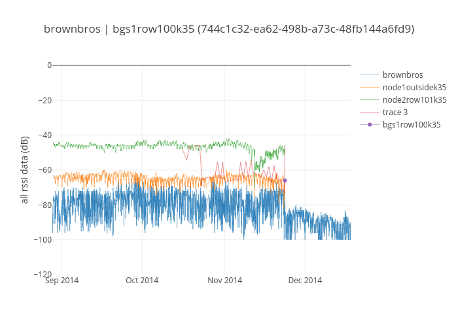Click the green node2row101k35 legend line

click(x=370, y=99)
